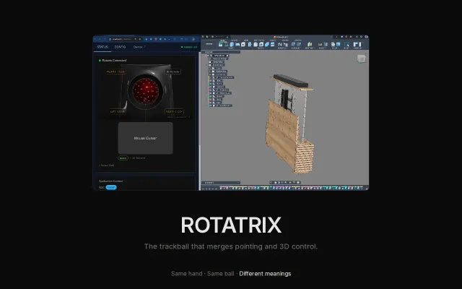Click the Left Click button label
462x289 pixels.
(117, 111)
